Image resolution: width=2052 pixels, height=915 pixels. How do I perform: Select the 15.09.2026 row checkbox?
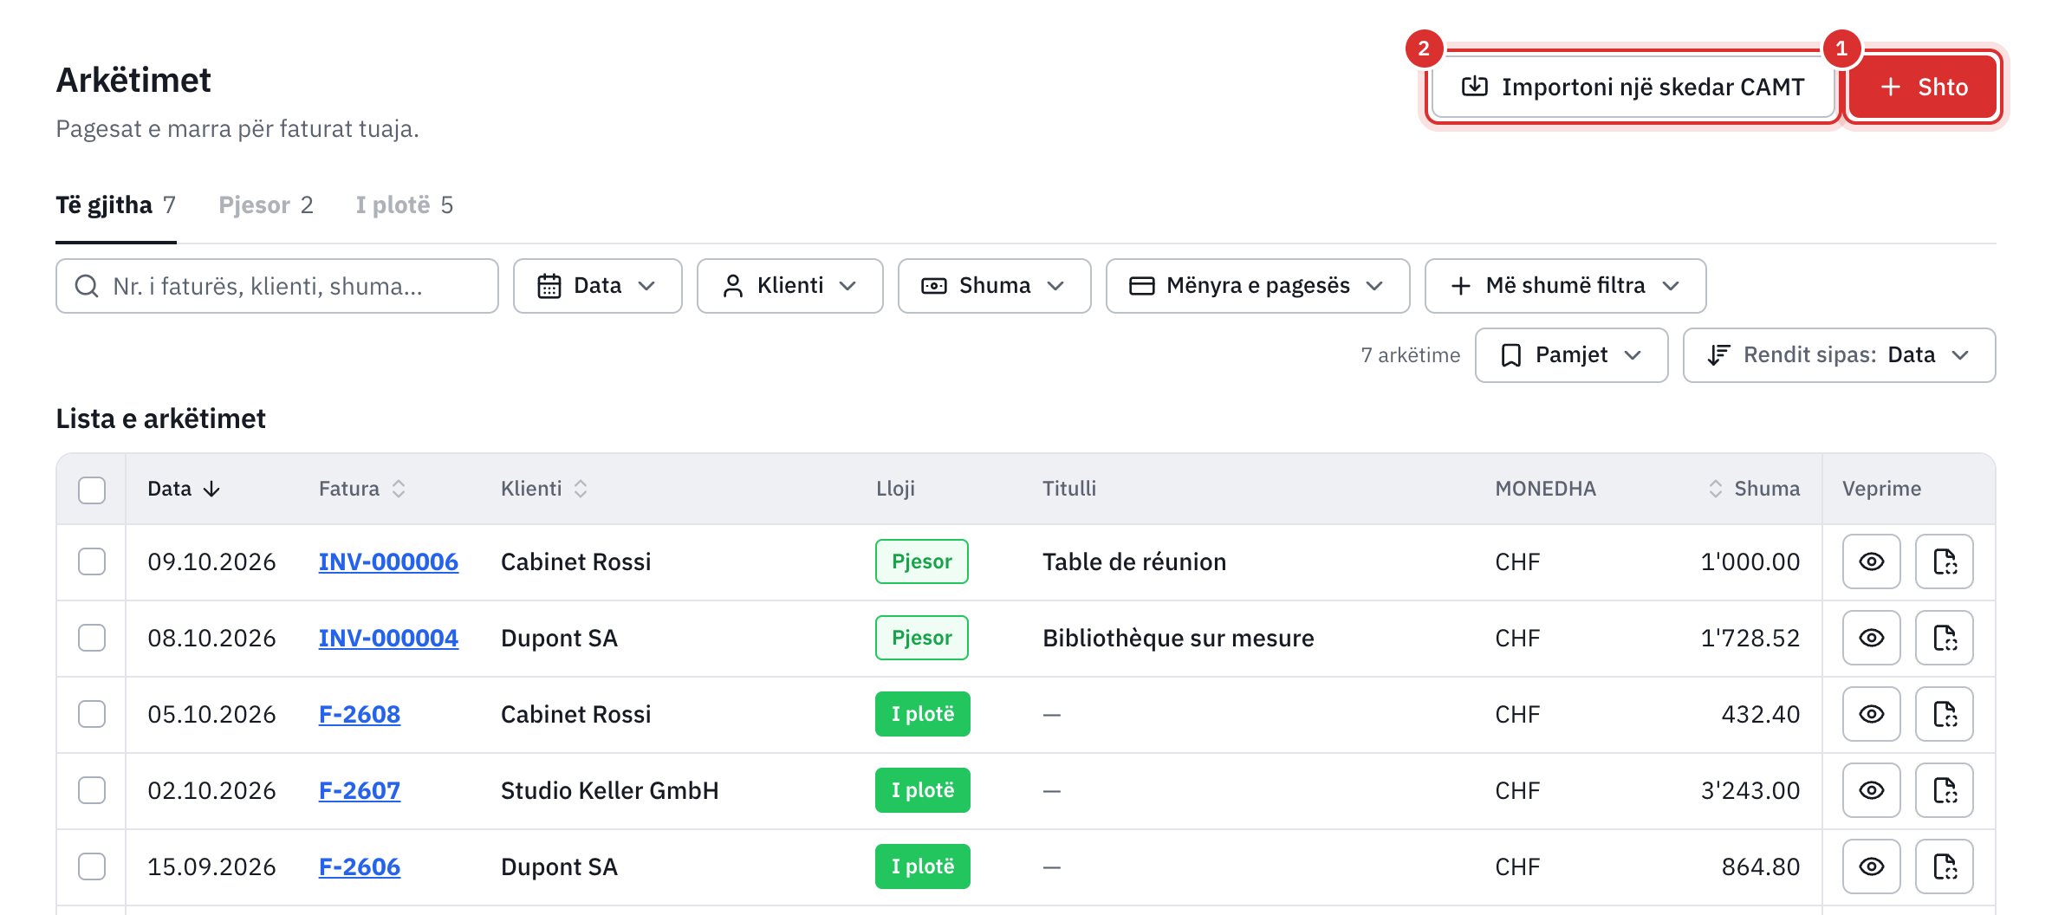92,866
